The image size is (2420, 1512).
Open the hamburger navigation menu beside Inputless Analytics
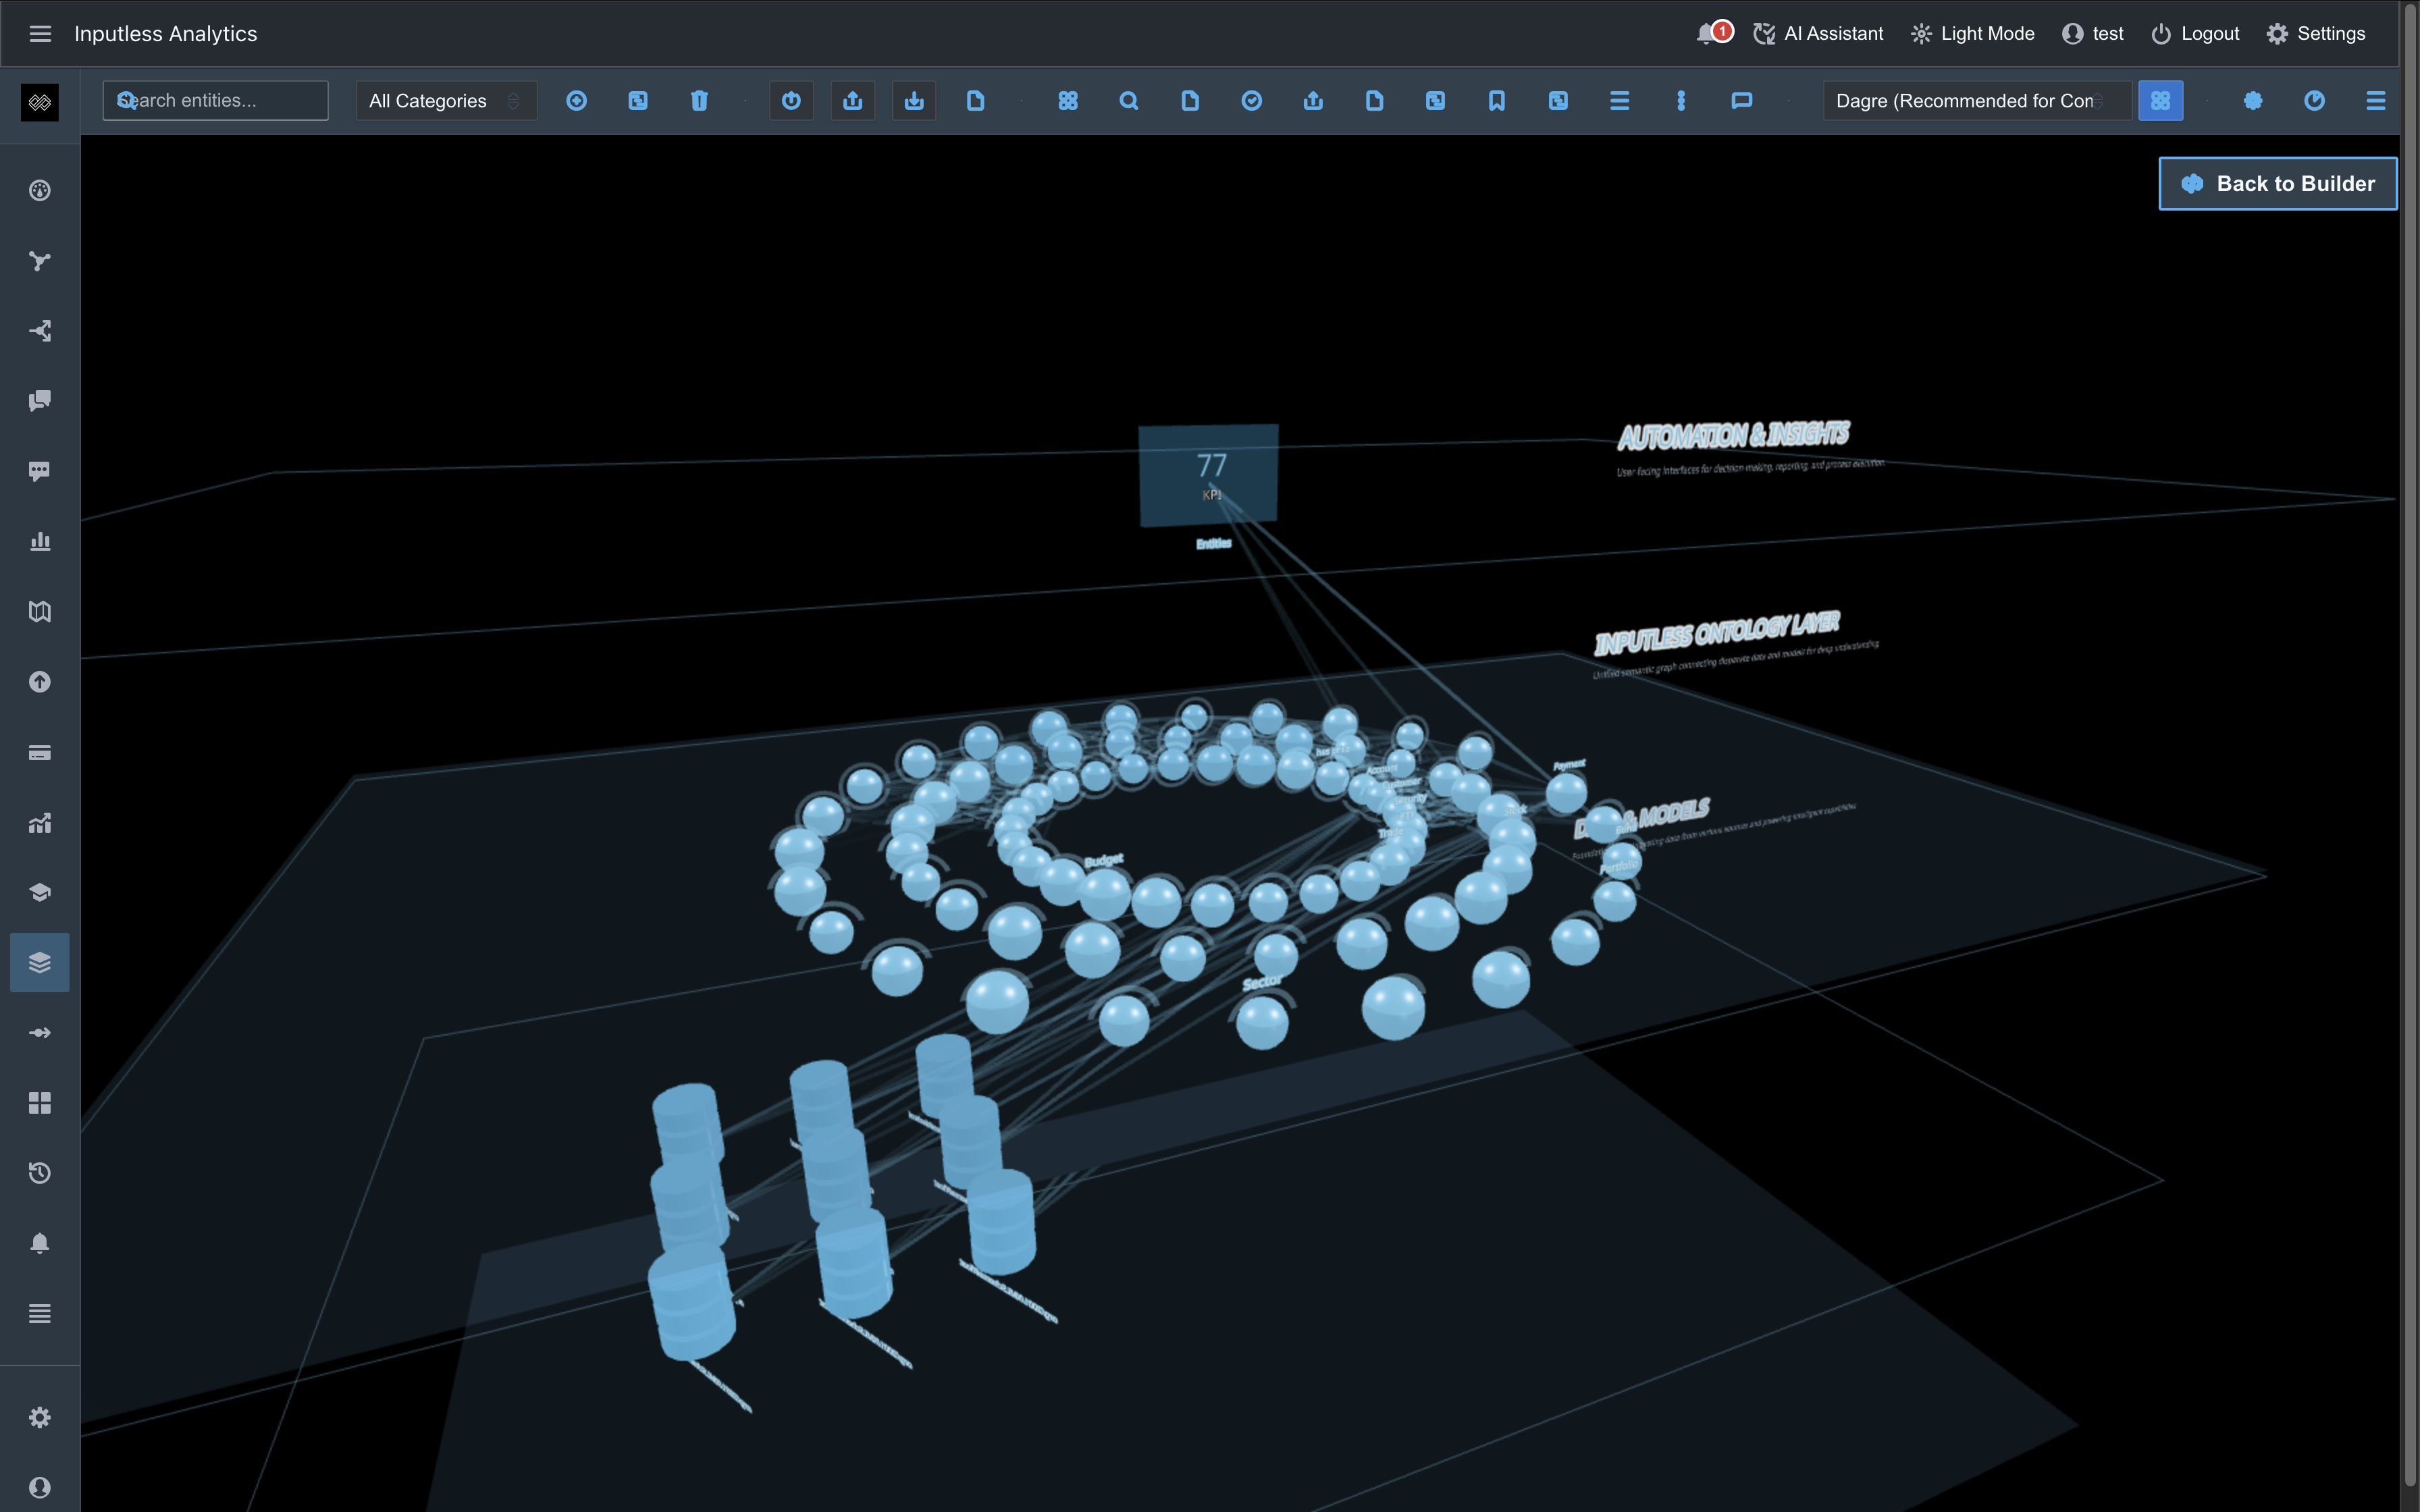click(x=40, y=33)
